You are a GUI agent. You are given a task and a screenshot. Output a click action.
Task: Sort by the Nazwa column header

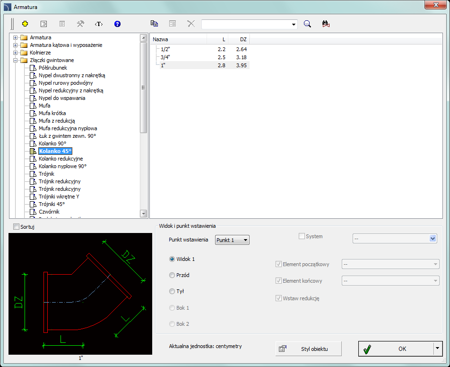click(178, 39)
